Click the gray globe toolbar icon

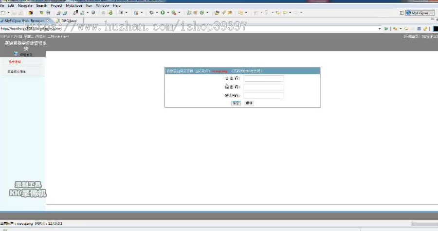pos(93,13)
